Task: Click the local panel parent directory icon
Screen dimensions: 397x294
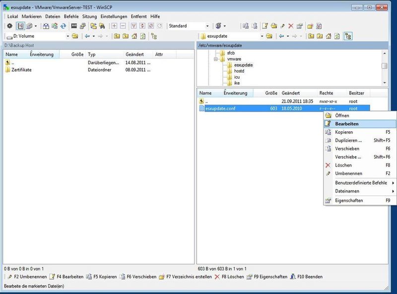Action: [x=117, y=36]
